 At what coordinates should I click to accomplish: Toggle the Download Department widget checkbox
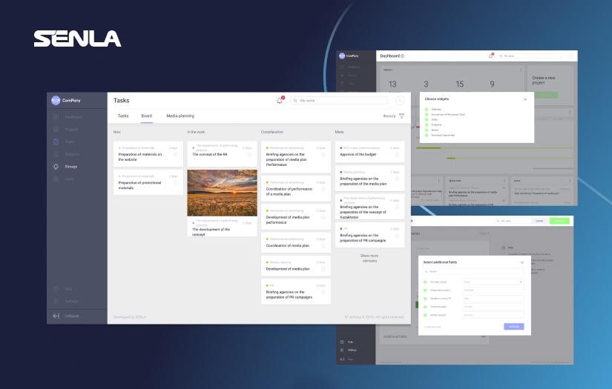427,136
